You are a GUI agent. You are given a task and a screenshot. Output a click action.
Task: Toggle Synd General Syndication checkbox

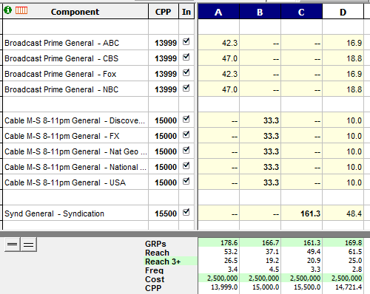(x=186, y=212)
